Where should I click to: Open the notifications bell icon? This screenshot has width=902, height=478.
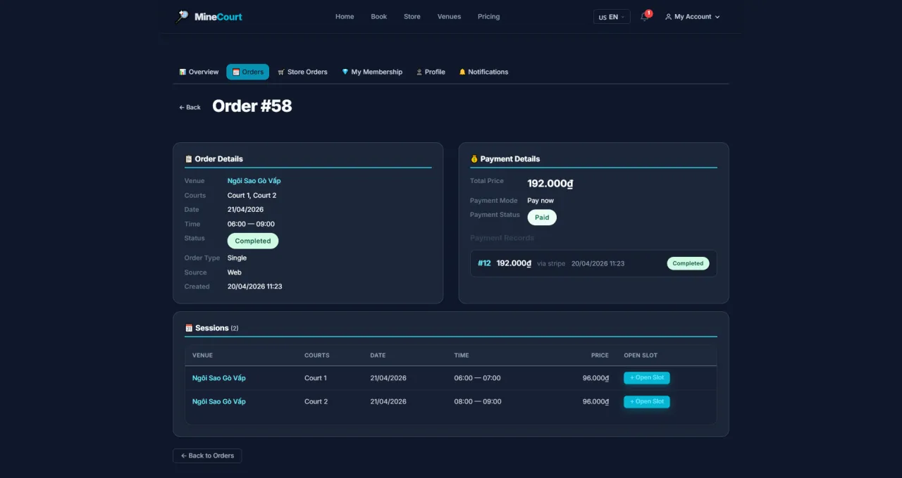click(644, 16)
